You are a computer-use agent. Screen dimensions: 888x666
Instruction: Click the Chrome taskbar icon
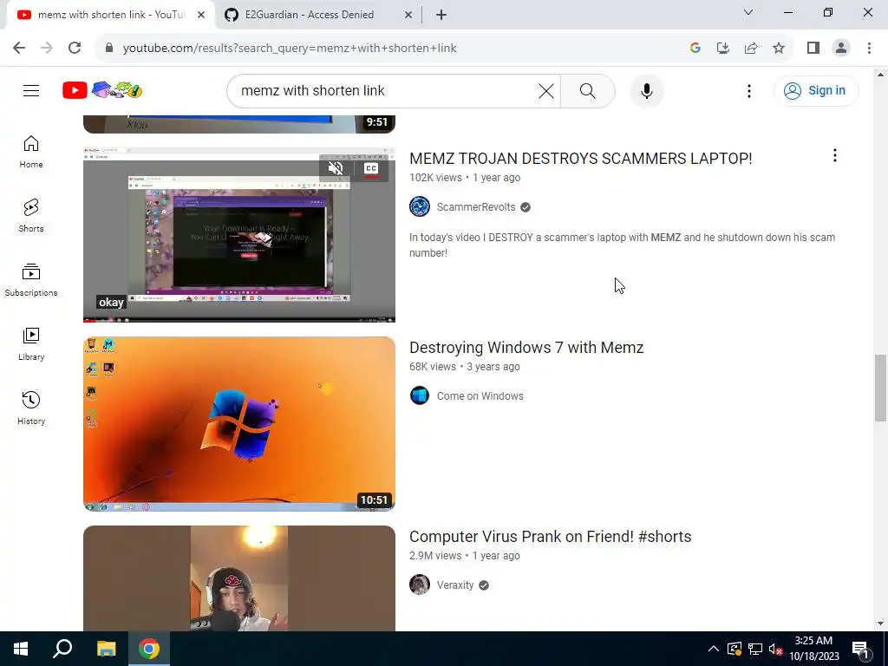149,649
